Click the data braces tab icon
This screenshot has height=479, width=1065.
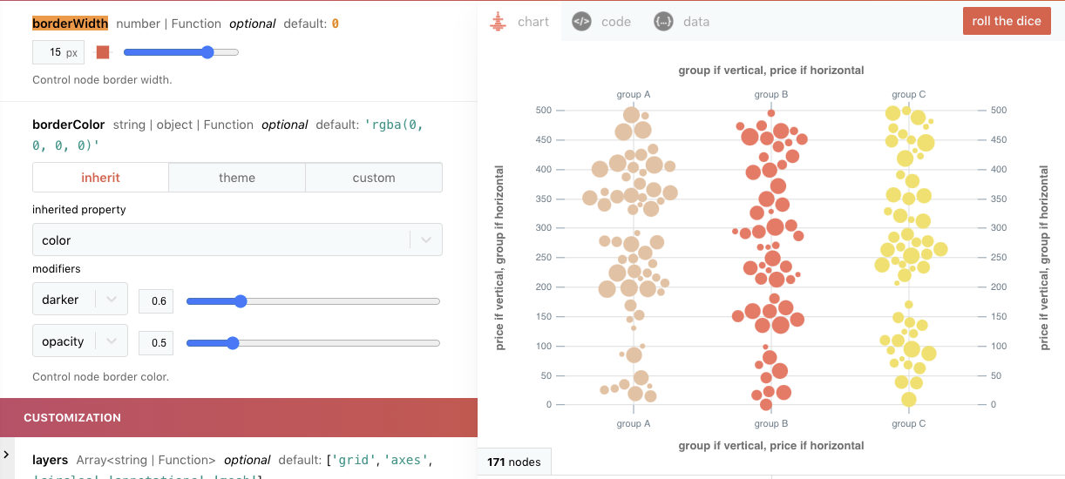pos(663,21)
